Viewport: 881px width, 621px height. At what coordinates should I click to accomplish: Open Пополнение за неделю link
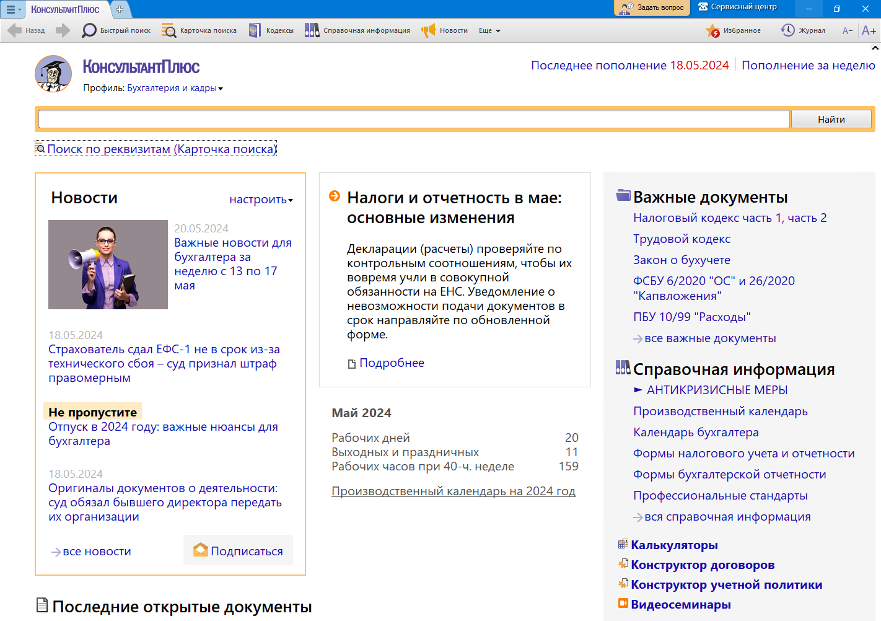pos(809,65)
